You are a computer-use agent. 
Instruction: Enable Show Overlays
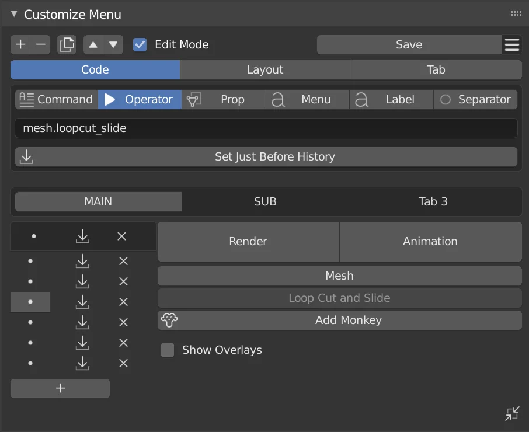pyautogui.click(x=168, y=350)
